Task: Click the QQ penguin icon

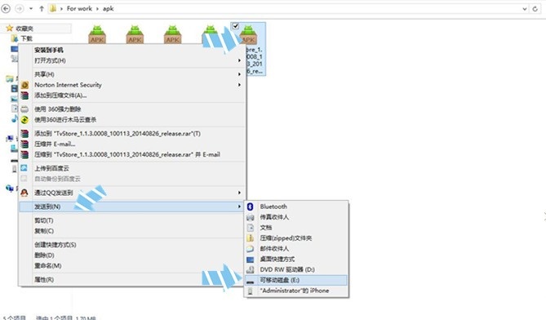Action: coord(24,193)
